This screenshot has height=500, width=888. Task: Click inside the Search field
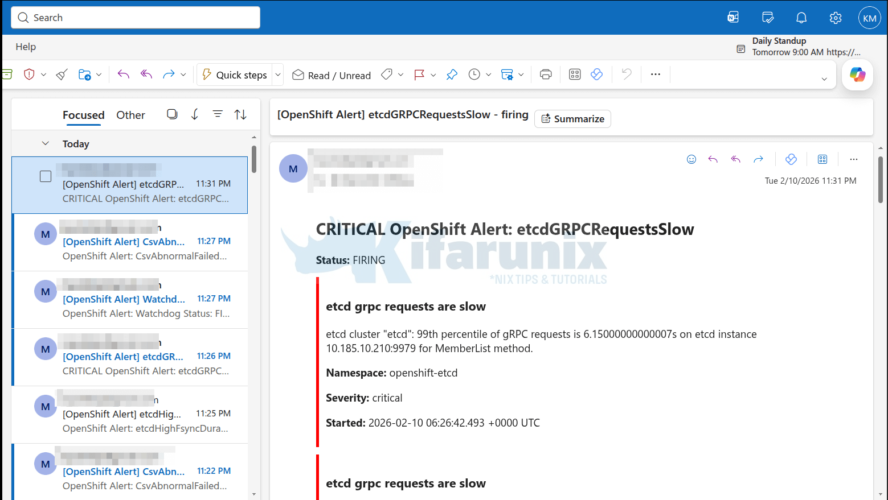coord(135,17)
